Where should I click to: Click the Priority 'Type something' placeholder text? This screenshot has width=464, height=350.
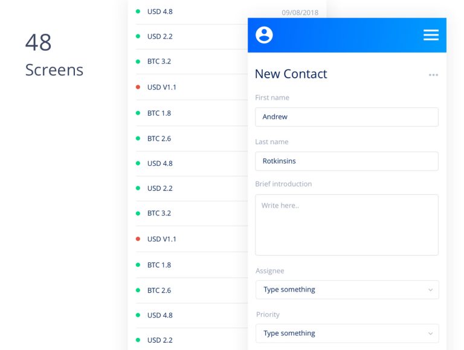289,333
